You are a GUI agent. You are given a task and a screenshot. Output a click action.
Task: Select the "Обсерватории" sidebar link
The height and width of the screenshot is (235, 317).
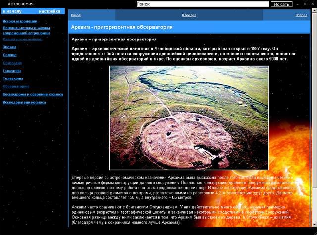coord(16,86)
